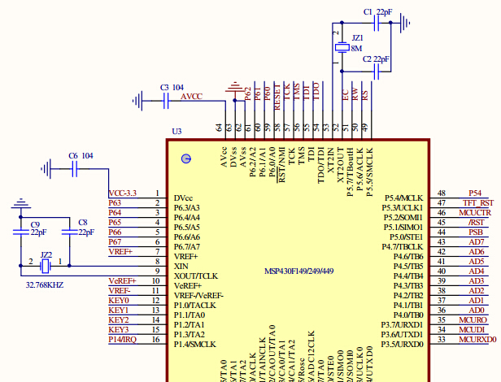Click the TFT_RST net label

click(478, 203)
